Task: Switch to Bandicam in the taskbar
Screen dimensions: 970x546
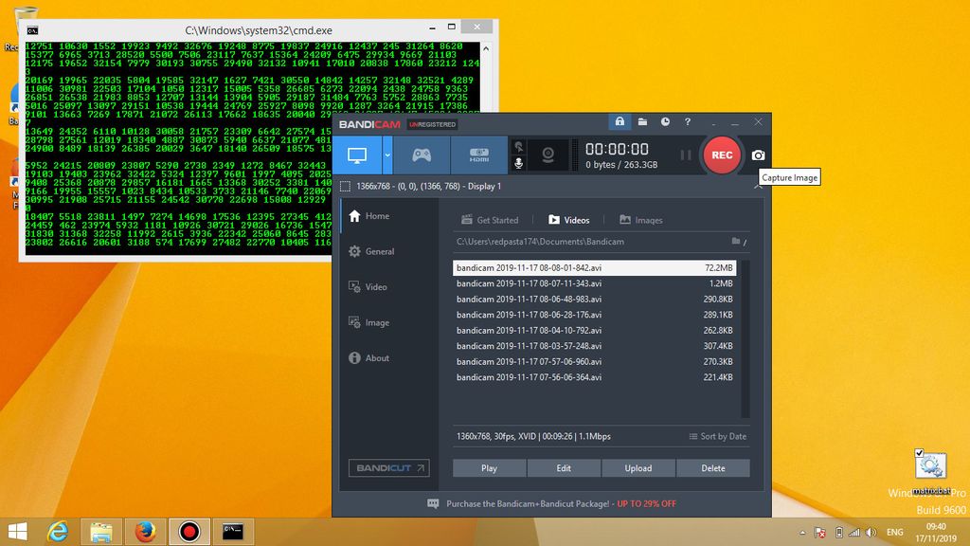Action: pyautogui.click(x=189, y=532)
